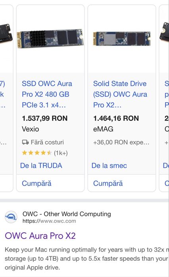Click the eMAG seller name

[103, 129]
